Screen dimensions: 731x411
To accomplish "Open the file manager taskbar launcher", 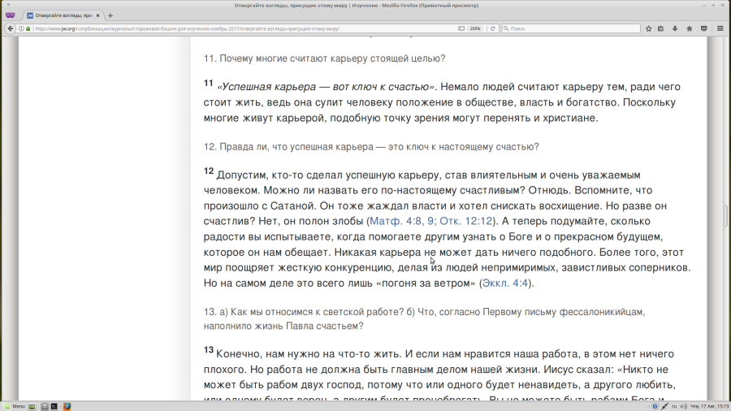I will (45, 406).
